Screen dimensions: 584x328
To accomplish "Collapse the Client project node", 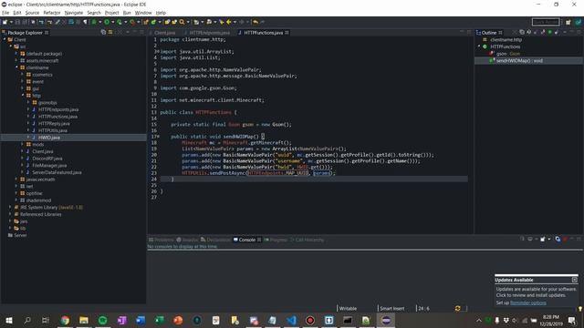I will pos(5,39).
